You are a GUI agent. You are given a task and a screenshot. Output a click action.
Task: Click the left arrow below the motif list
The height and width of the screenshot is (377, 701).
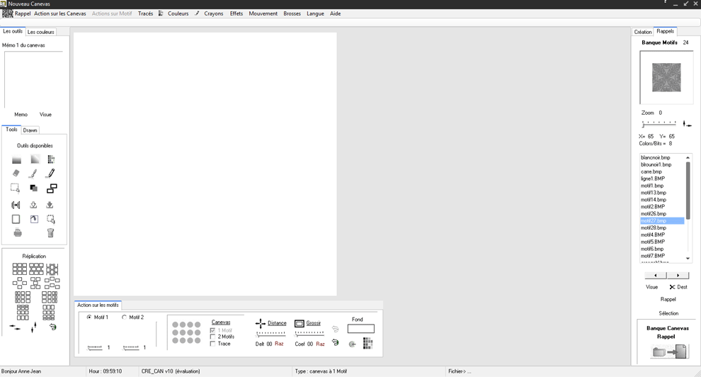click(656, 275)
